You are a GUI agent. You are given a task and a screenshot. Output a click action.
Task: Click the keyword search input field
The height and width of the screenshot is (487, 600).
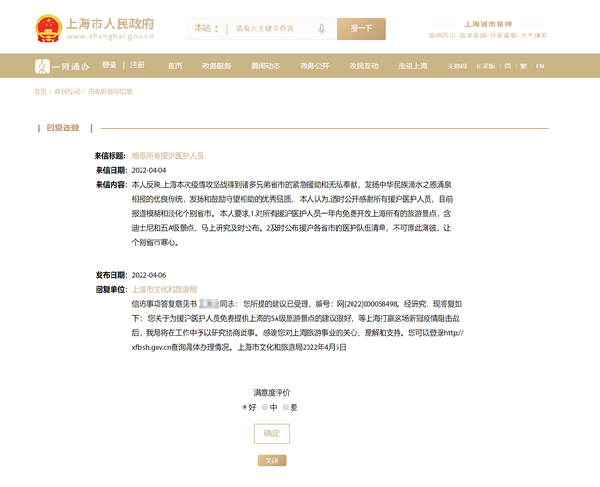pos(272,29)
